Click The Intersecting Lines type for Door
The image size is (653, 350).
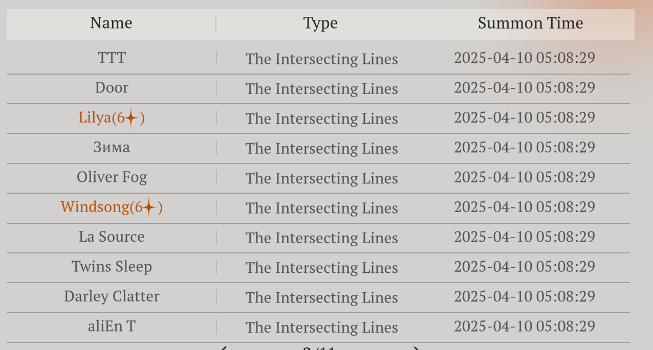(x=321, y=89)
